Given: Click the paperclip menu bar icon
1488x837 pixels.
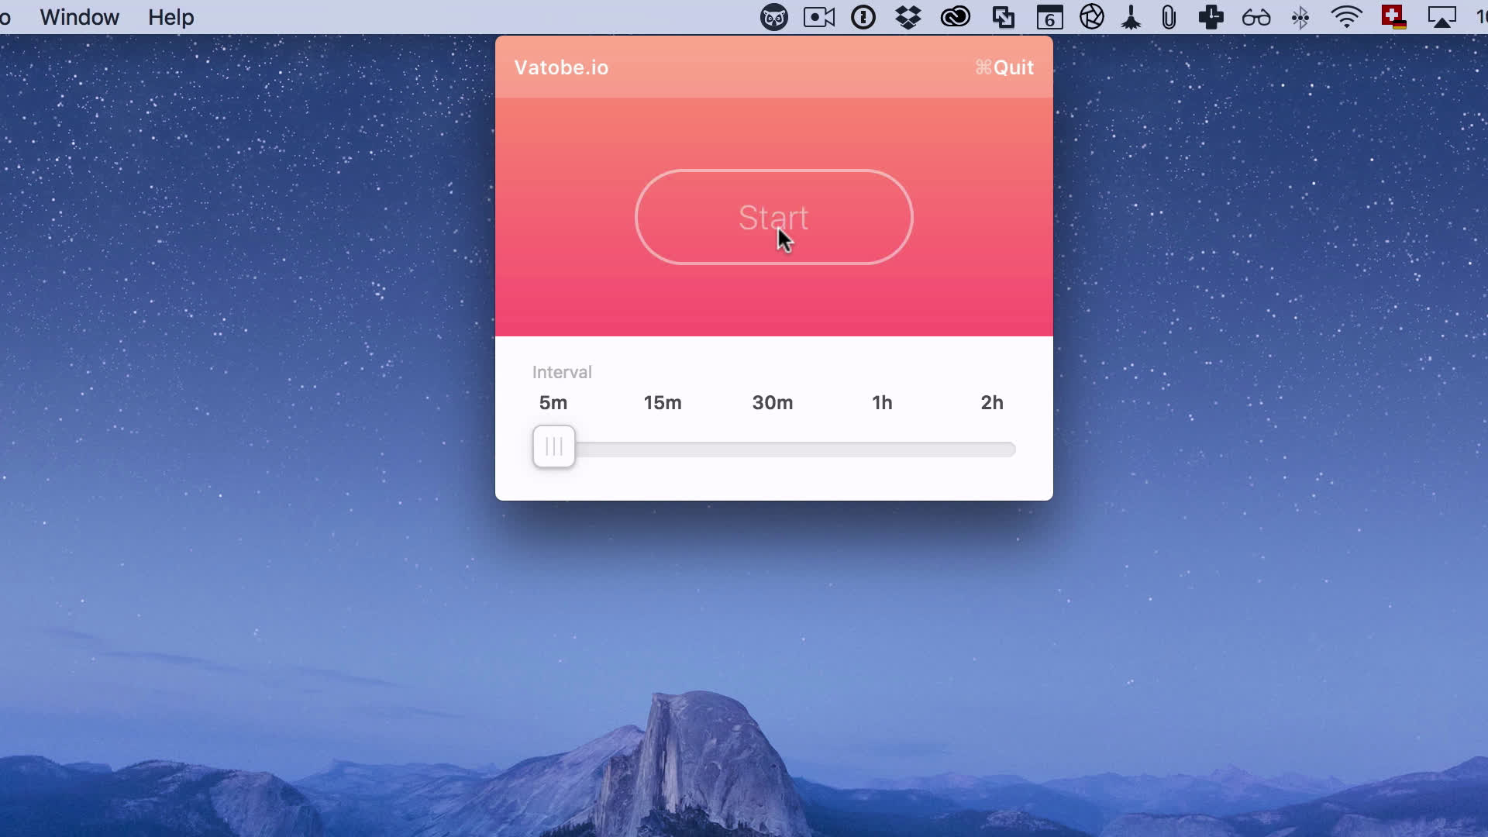Looking at the screenshot, I should pos(1169,17).
